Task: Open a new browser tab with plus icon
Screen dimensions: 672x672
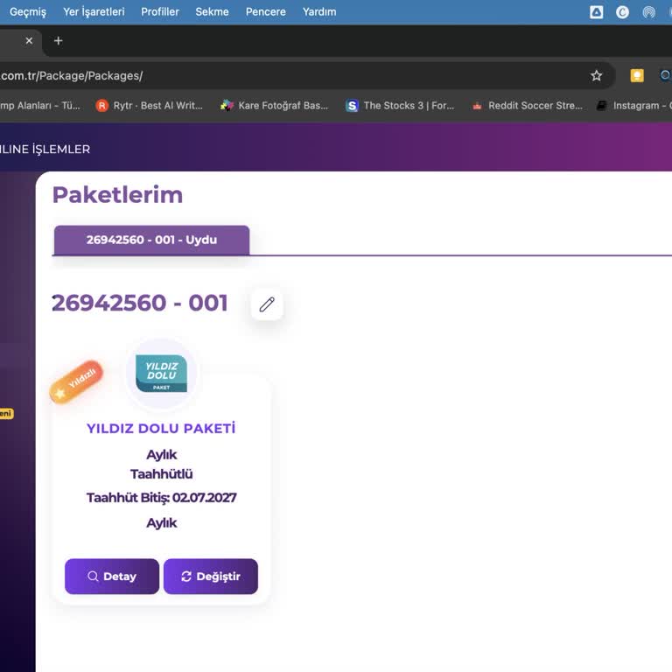Action: point(59,41)
